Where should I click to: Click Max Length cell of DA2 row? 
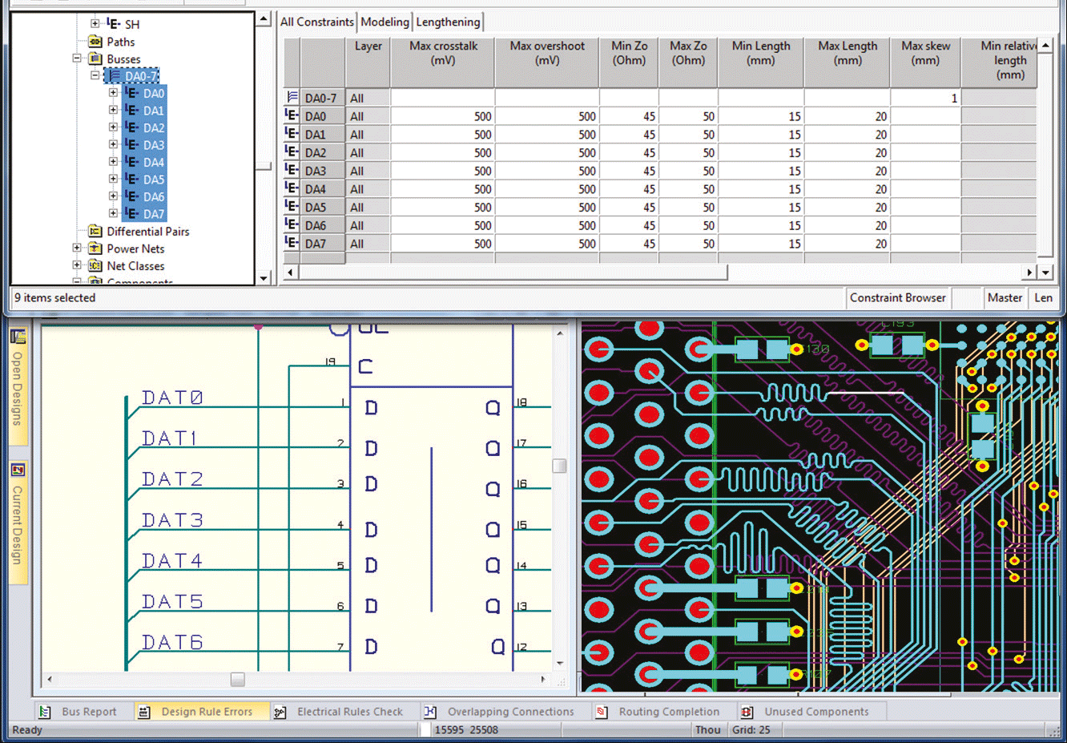pos(848,152)
